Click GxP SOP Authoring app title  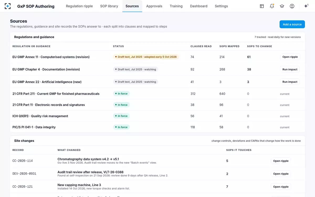tap(36, 6)
